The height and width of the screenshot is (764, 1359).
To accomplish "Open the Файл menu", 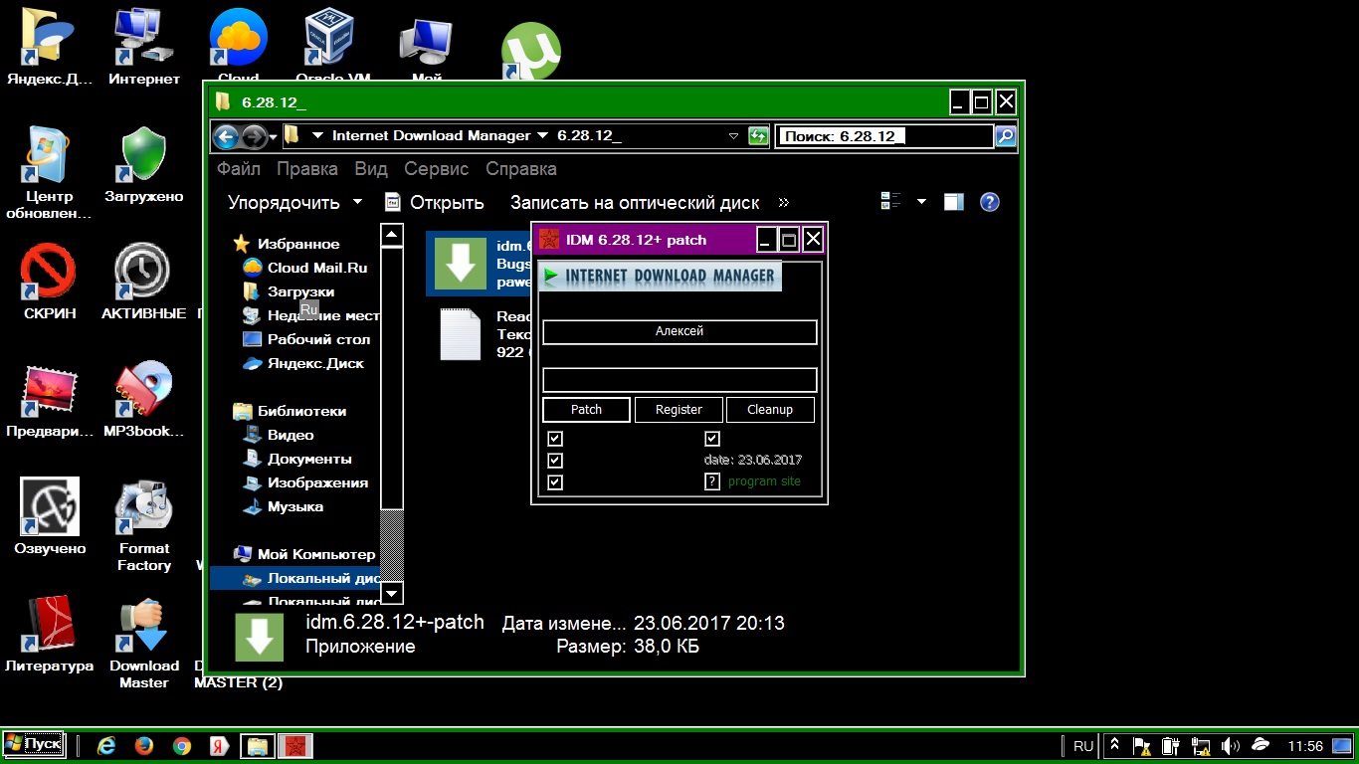I will click(239, 169).
